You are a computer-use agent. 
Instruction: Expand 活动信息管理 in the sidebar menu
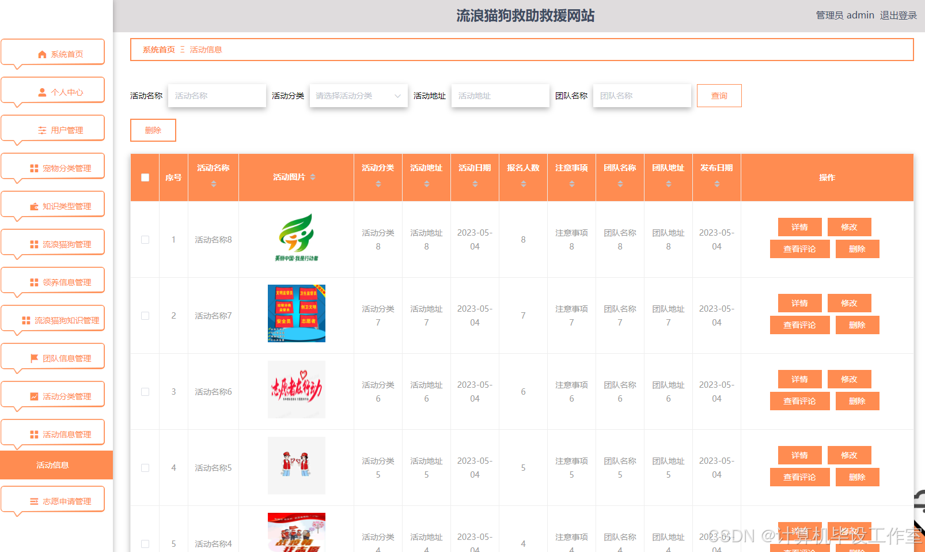(x=53, y=433)
